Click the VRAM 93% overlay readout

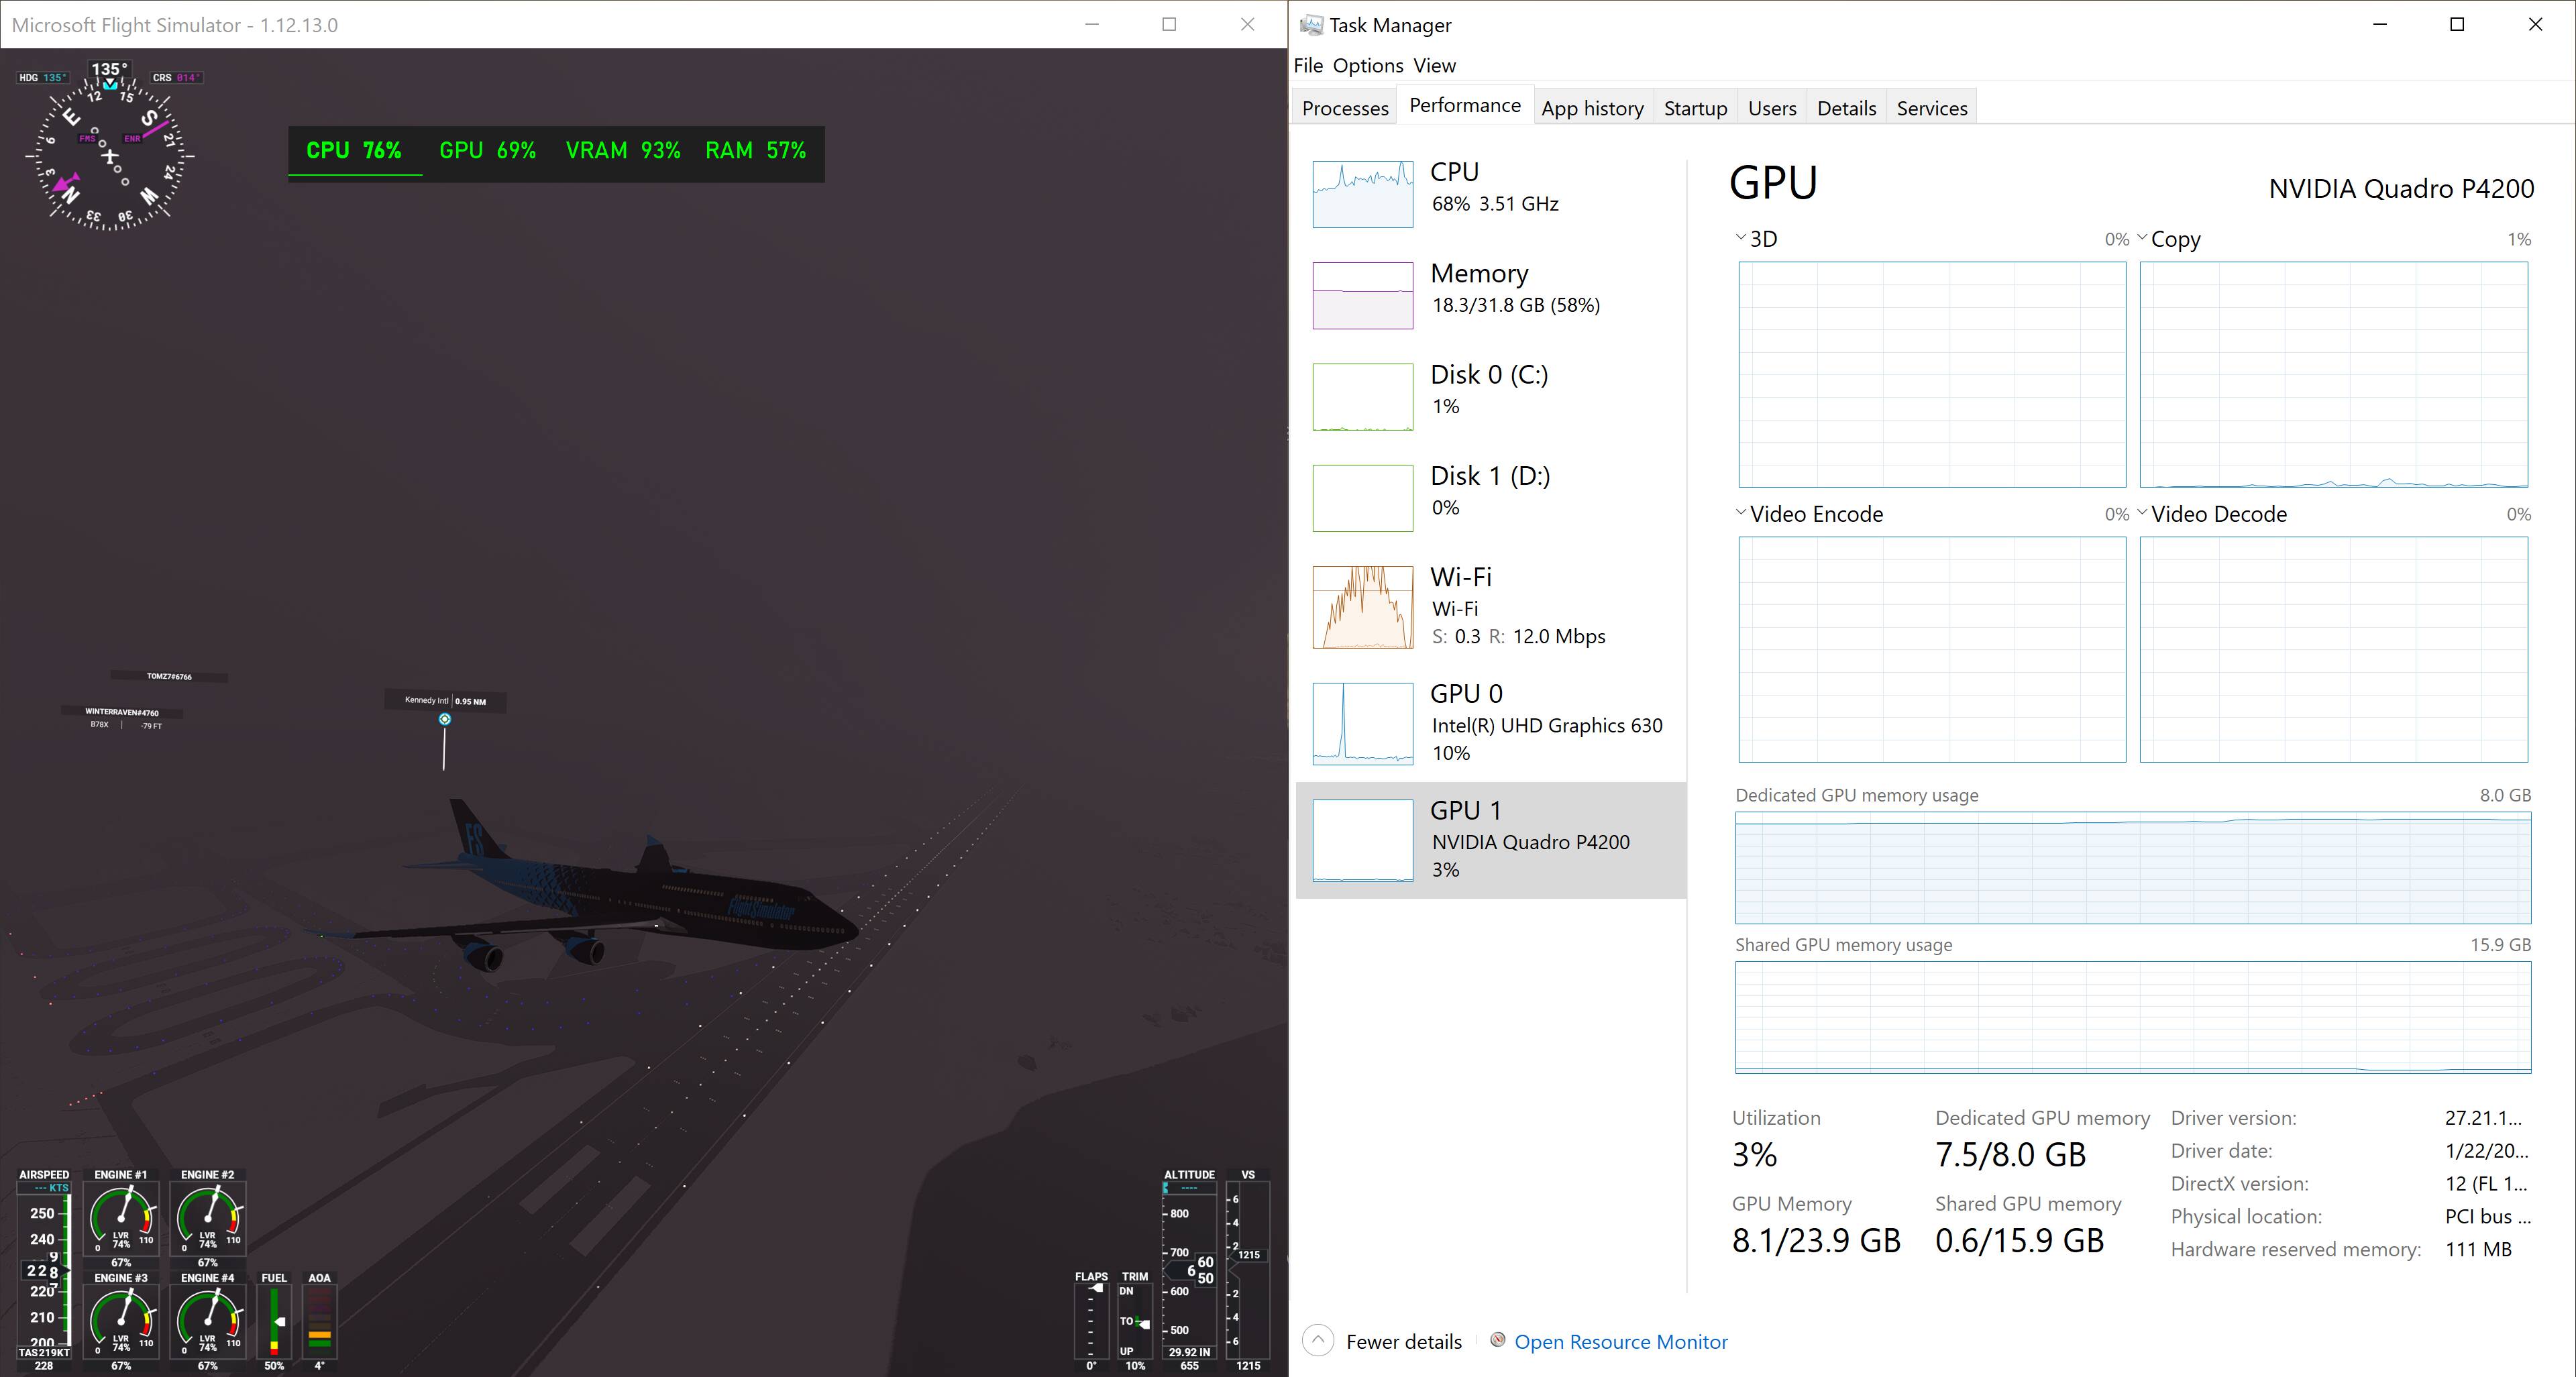click(623, 151)
